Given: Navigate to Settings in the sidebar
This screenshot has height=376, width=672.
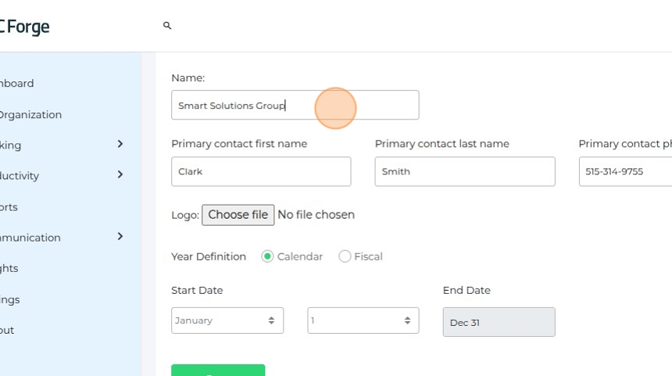Looking at the screenshot, I should coord(11,299).
